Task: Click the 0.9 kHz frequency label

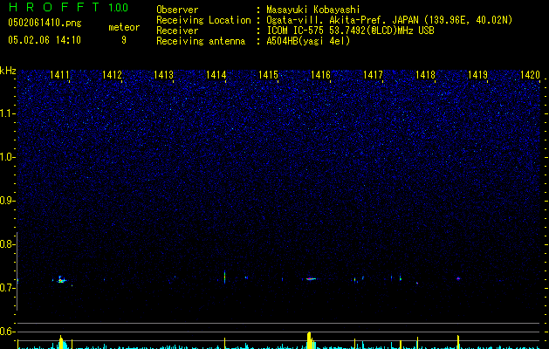Action: pos(8,201)
